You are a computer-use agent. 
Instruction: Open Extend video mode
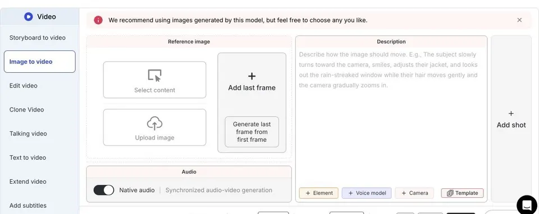pyautogui.click(x=28, y=182)
